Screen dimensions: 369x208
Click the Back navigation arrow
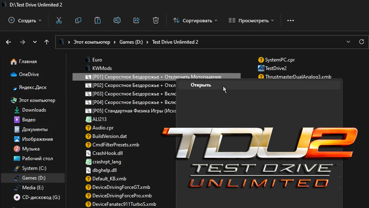point(8,42)
